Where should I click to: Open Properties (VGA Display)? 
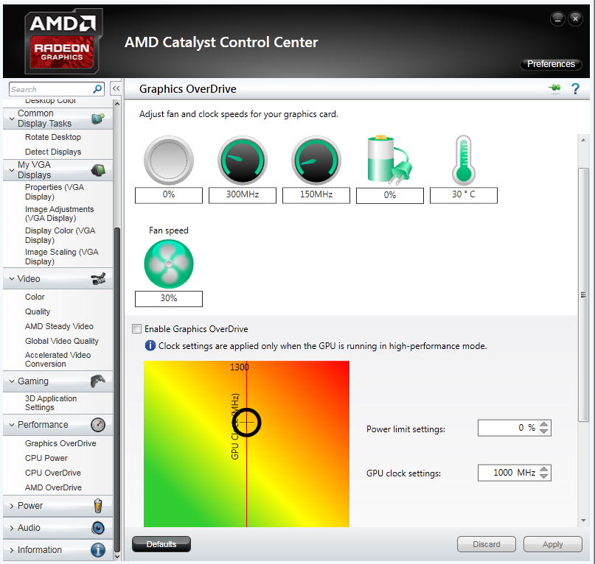point(55,191)
